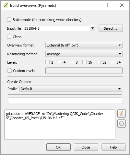The image size is (130, 155).
Task: Click the OK button
Action: coord(58,147)
